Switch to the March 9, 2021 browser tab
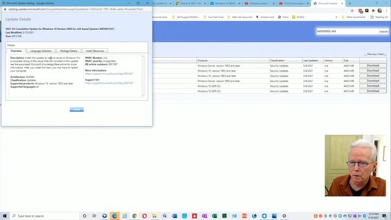Image resolution: width=391 pixels, height=220 pixels. [191, 4]
